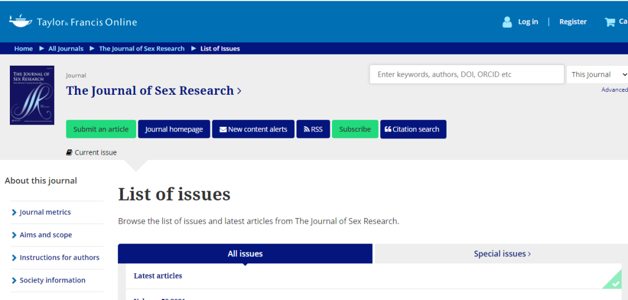This screenshot has width=628, height=300.
Task: Click the journal cover thumbnail
Action: [x=32, y=95]
